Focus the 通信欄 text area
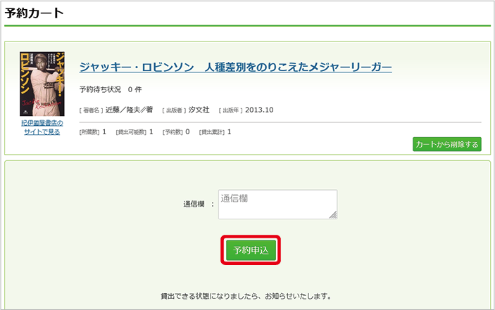495x310 pixels. pyautogui.click(x=277, y=205)
